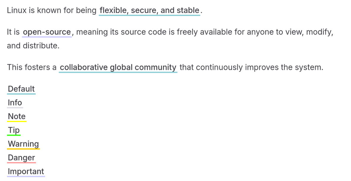
Task: Click the green-underlined Tip label
Action: click(14, 130)
